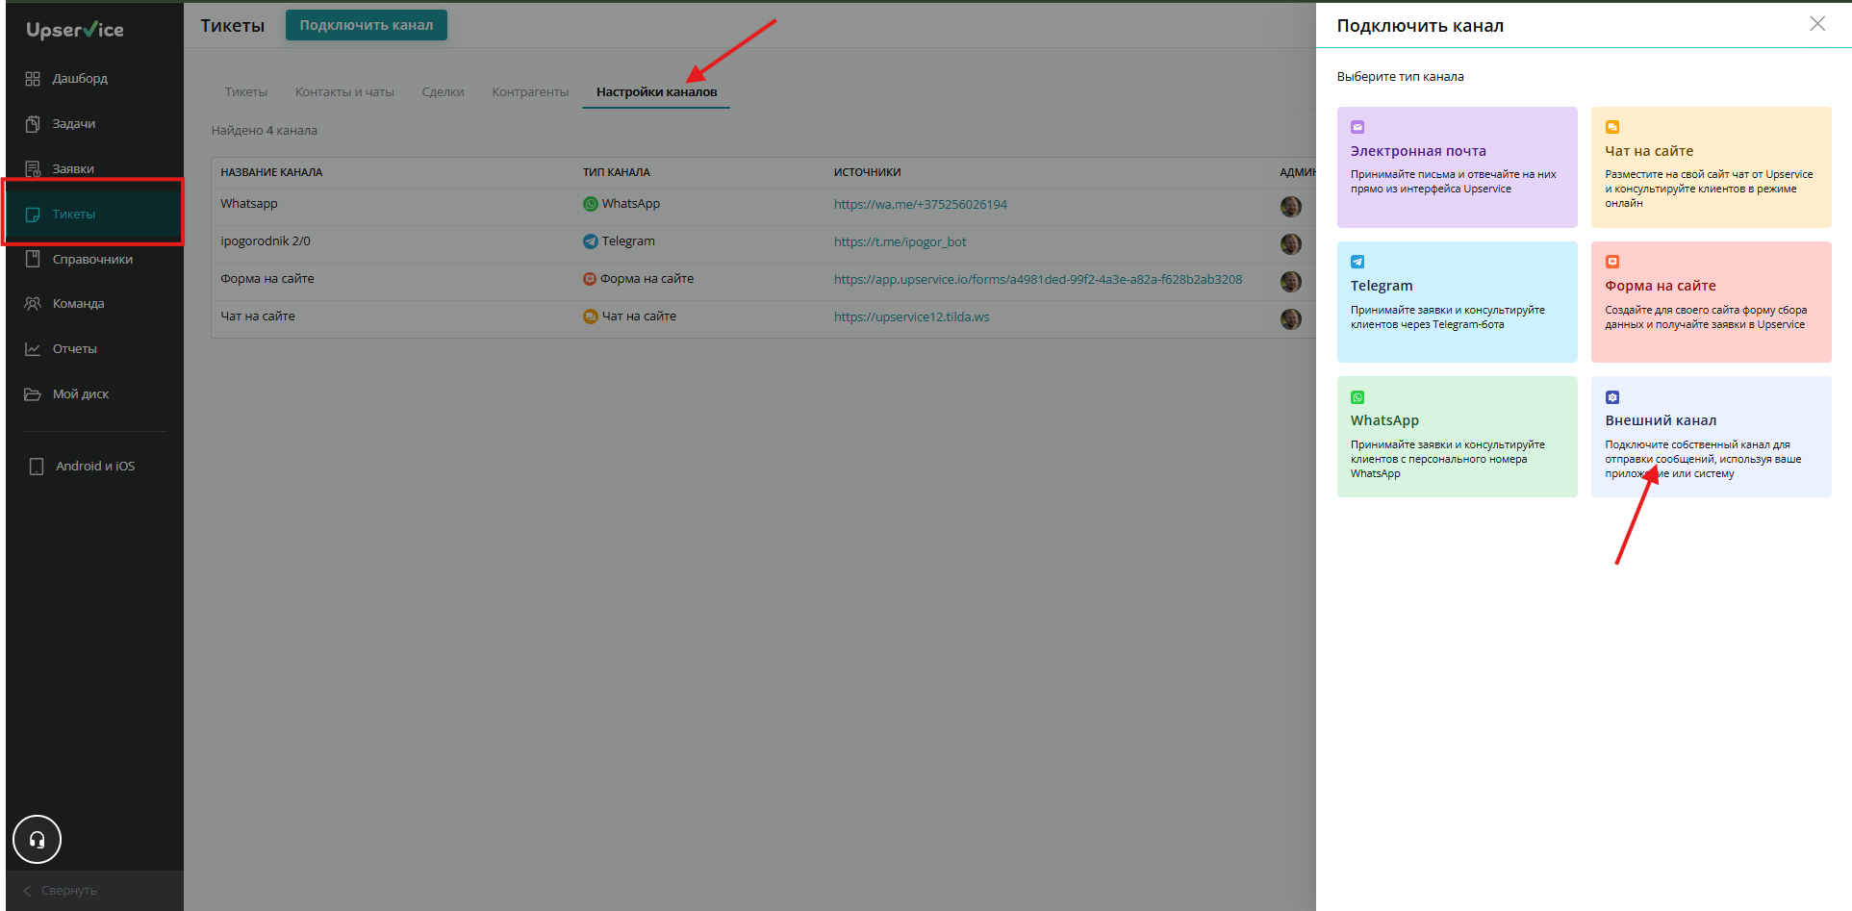1852x911 pixels.
Task: Click the Справочники menu label
Action: coord(92,260)
